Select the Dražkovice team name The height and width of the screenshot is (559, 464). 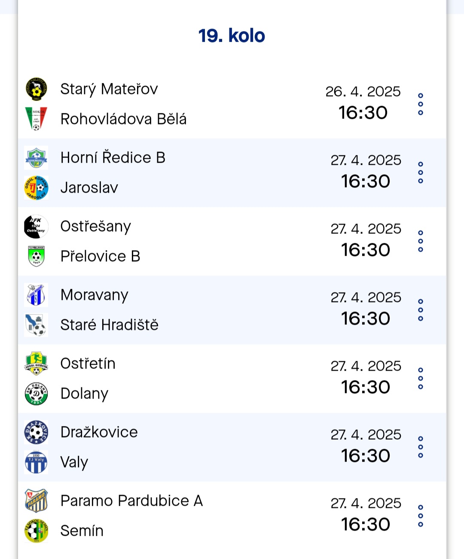pyautogui.click(x=99, y=432)
